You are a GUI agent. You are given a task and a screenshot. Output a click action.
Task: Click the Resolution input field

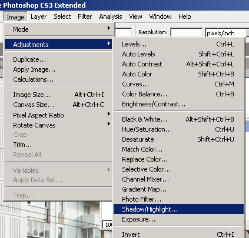tap(186, 32)
